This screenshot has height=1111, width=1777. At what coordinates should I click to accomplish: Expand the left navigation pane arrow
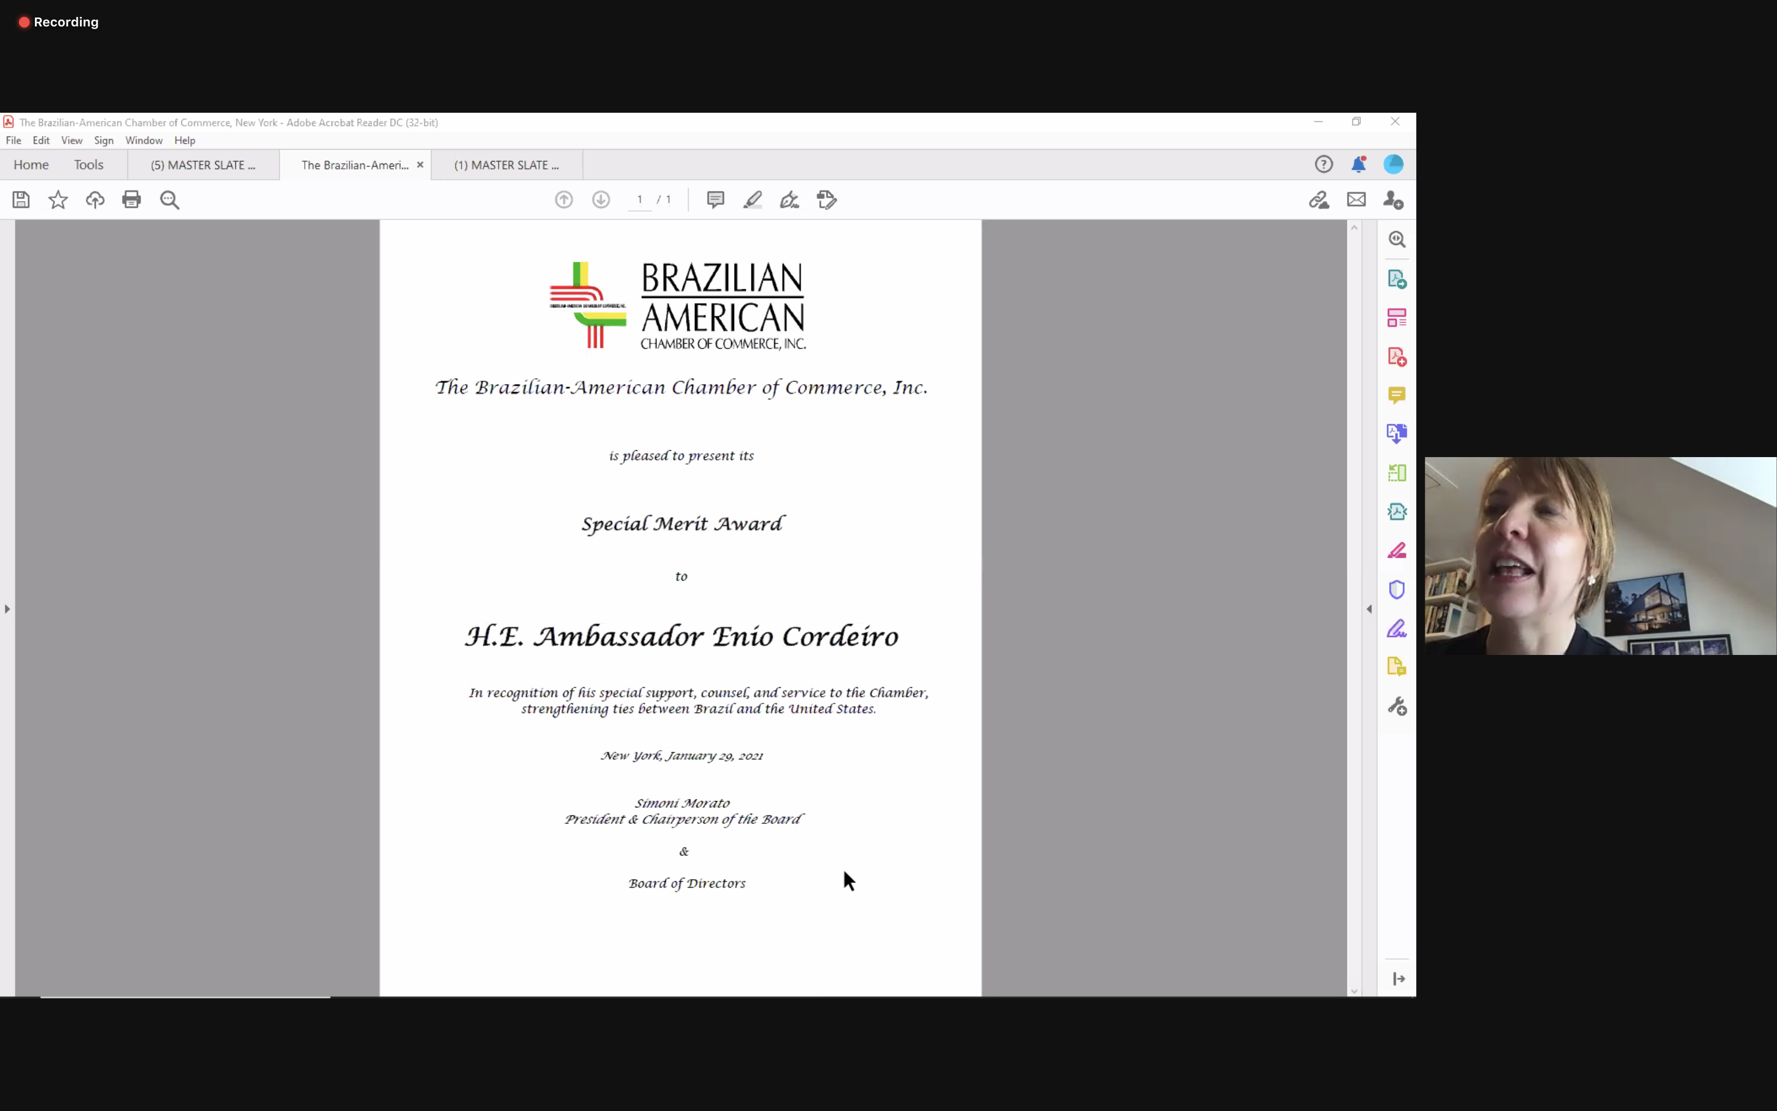(x=7, y=609)
